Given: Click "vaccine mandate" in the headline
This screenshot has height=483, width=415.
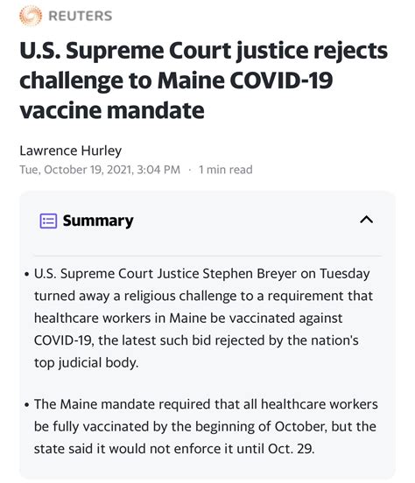Looking at the screenshot, I should click(112, 110).
